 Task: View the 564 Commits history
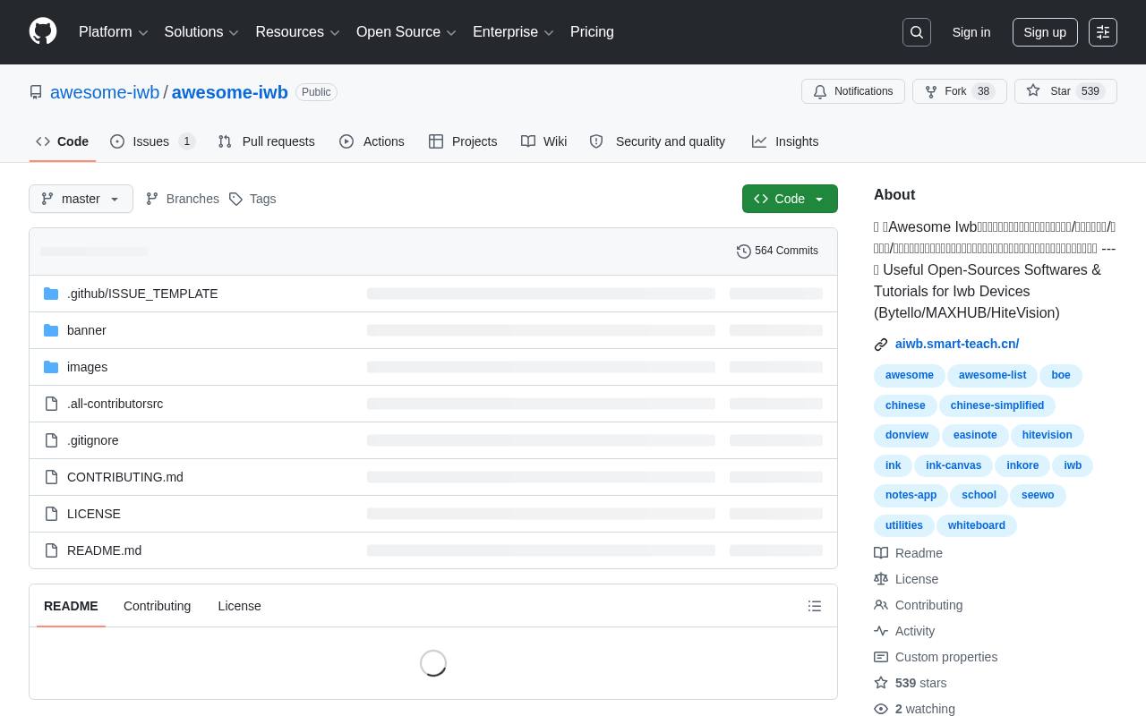(777, 251)
